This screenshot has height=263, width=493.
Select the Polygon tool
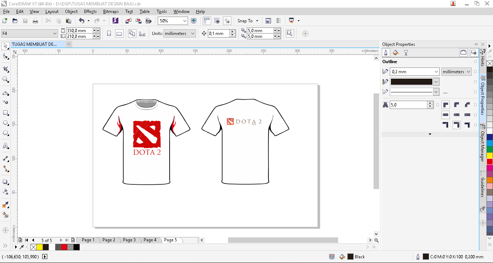[x=5, y=133]
